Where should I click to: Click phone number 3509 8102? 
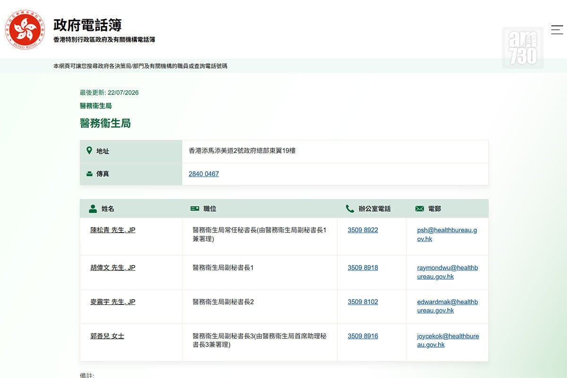363,301
